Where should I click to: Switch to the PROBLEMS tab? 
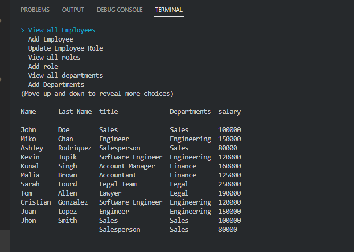click(x=35, y=10)
